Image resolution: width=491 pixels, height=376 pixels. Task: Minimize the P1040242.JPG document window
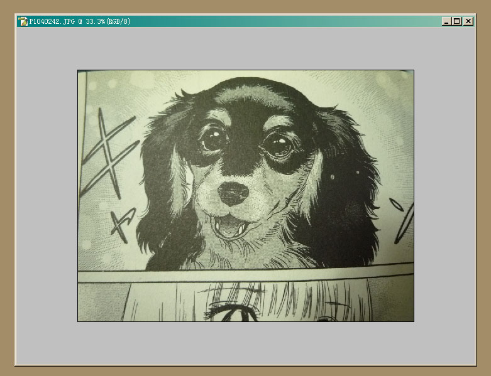tap(447, 21)
